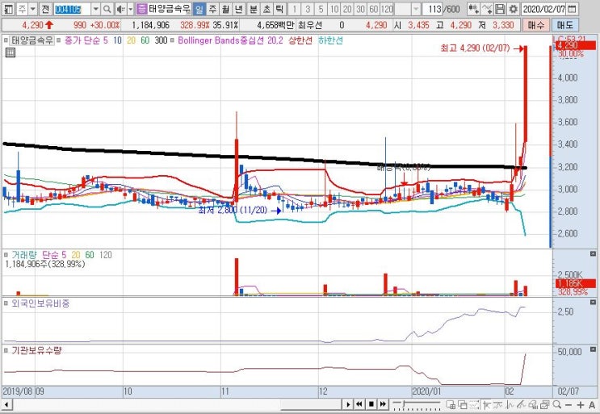Select the 일 daily period tab
The image size is (600, 414).
(x=199, y=9)
